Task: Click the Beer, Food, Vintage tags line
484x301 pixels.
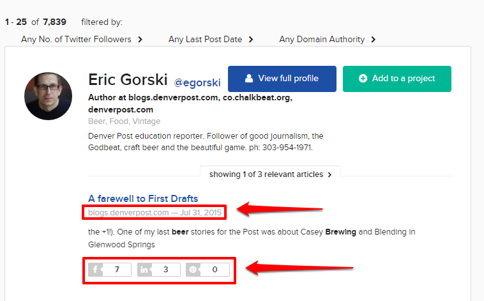Action: [125, 121]
